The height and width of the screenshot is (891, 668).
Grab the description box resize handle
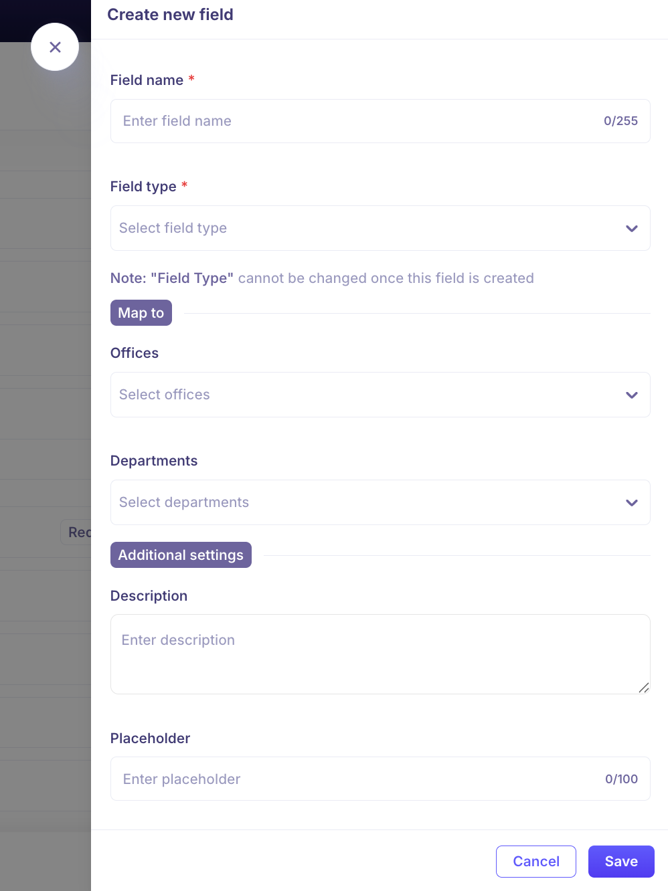pos(644,688)
